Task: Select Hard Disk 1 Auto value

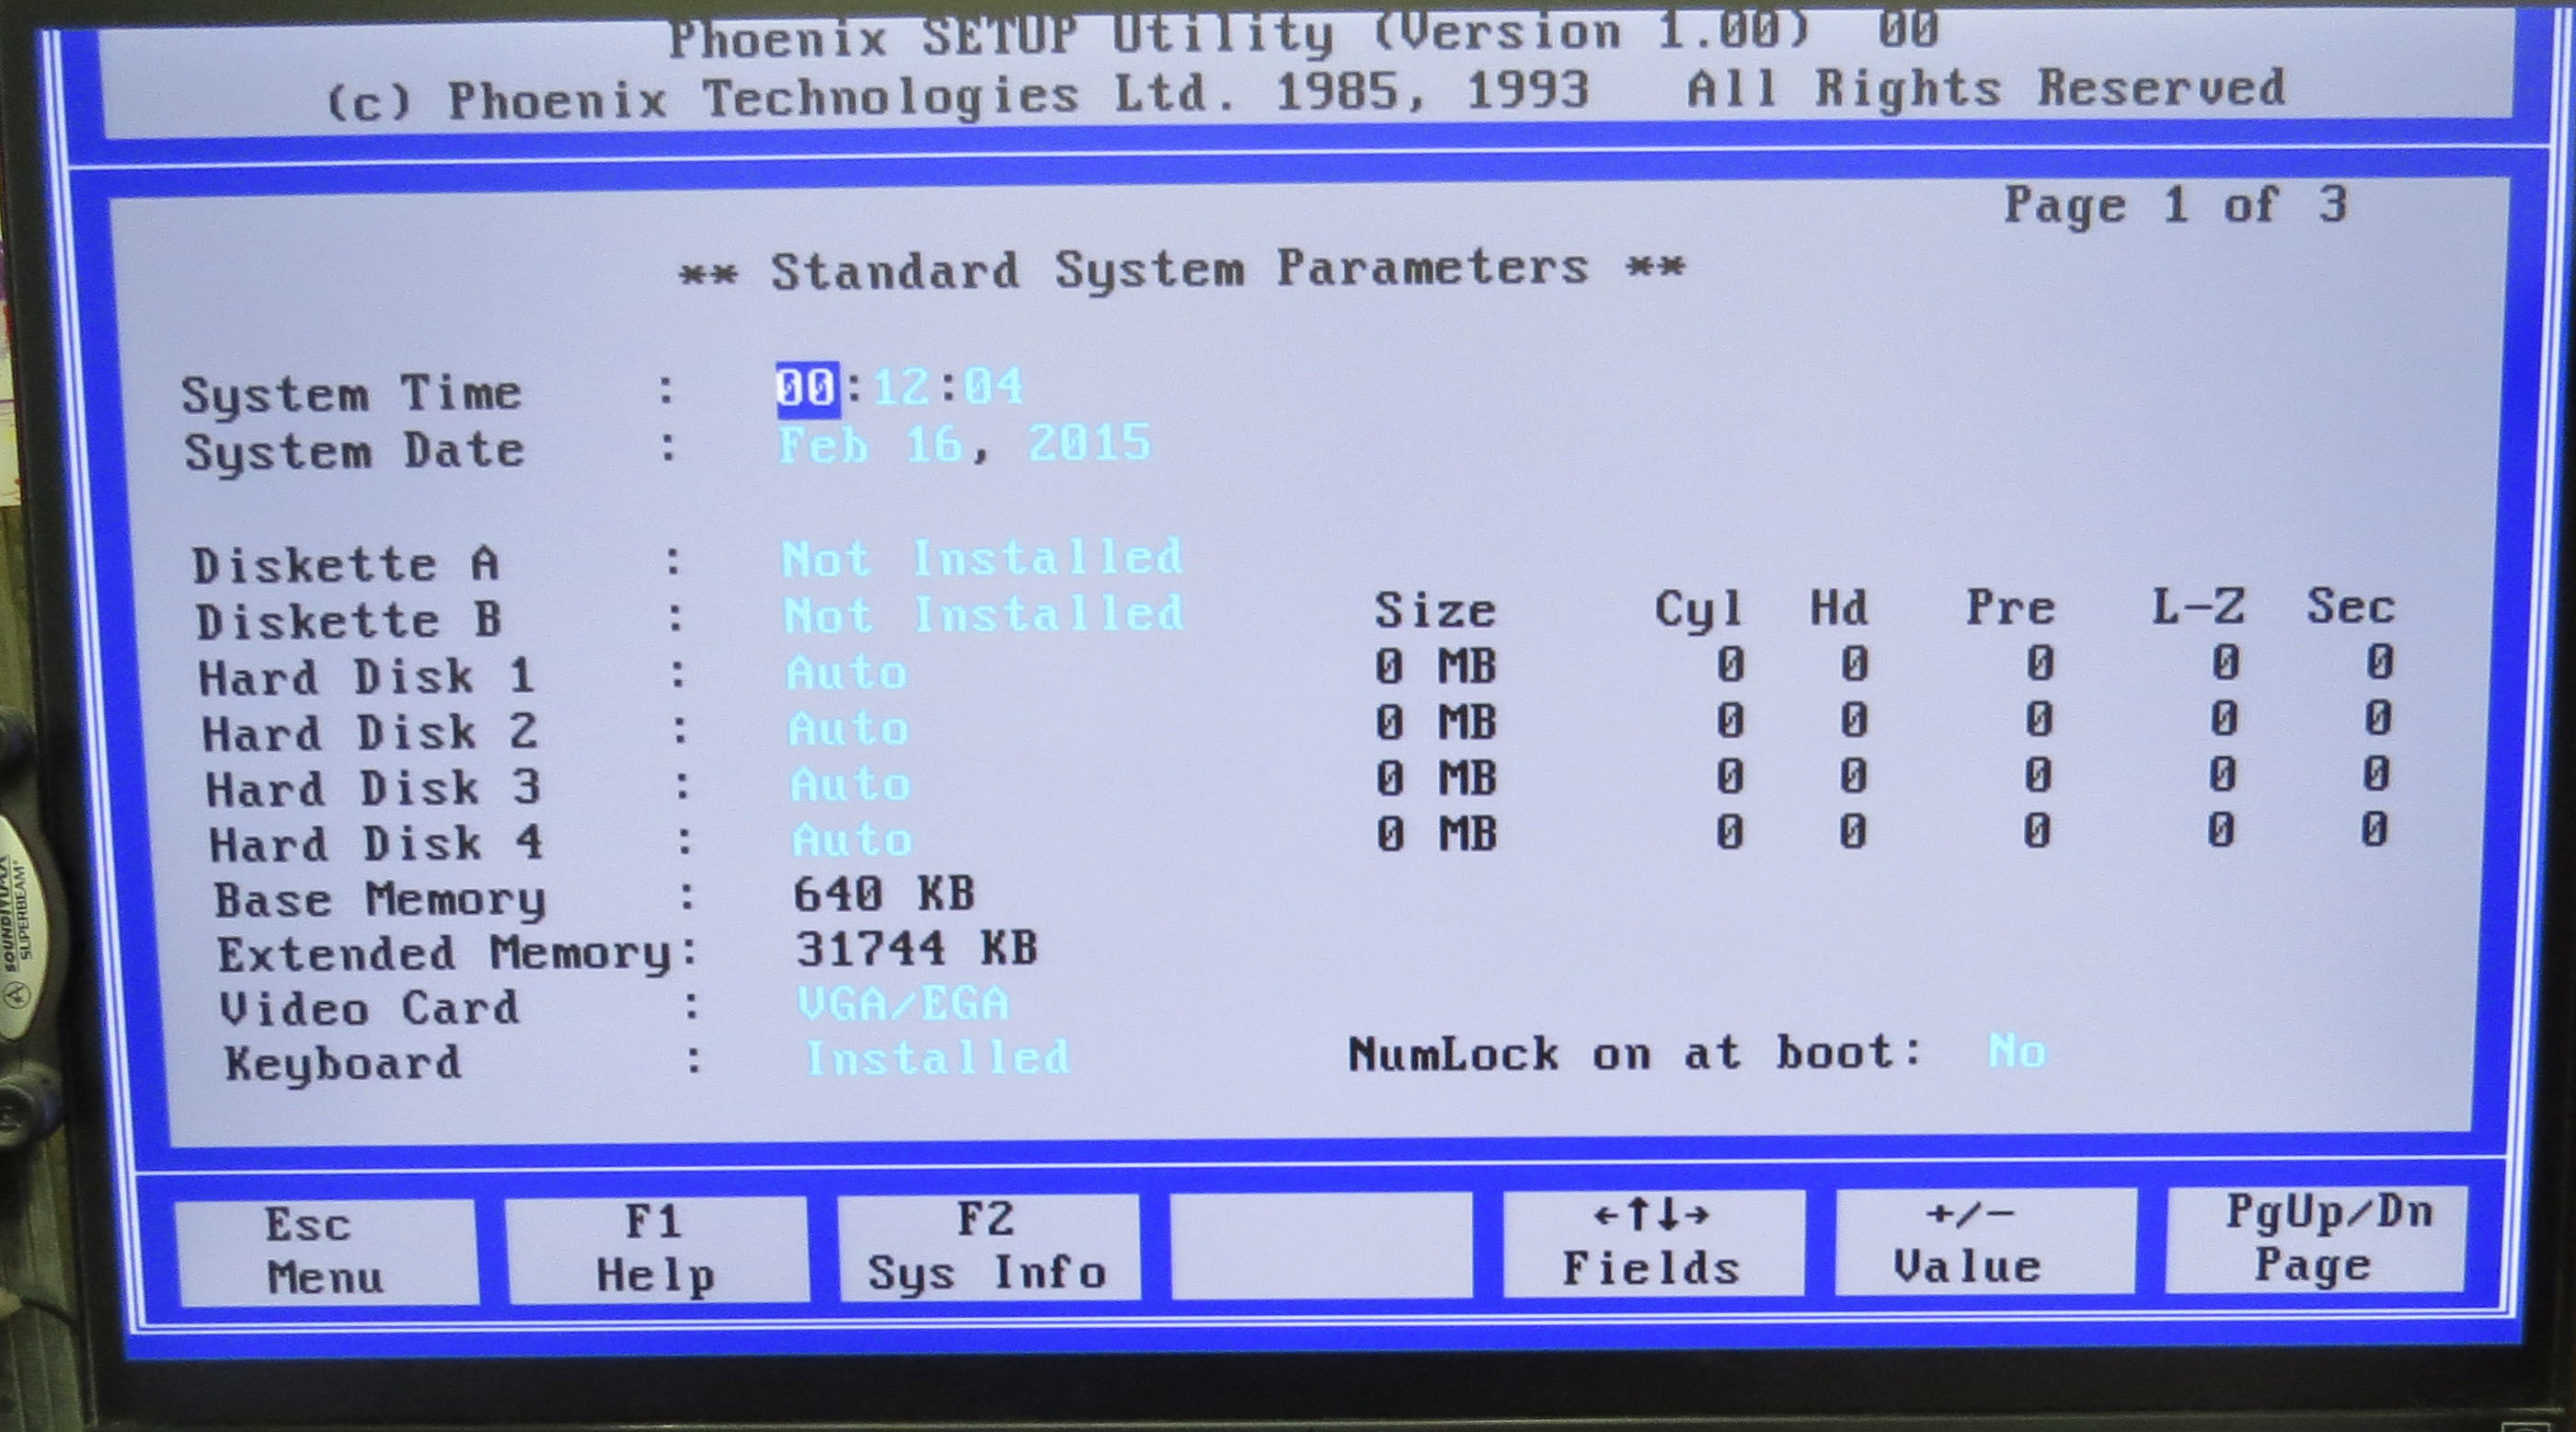Action: (846, 672)
